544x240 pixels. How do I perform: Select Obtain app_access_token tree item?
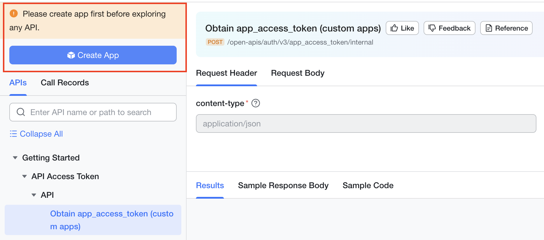[x=112, y=220]
